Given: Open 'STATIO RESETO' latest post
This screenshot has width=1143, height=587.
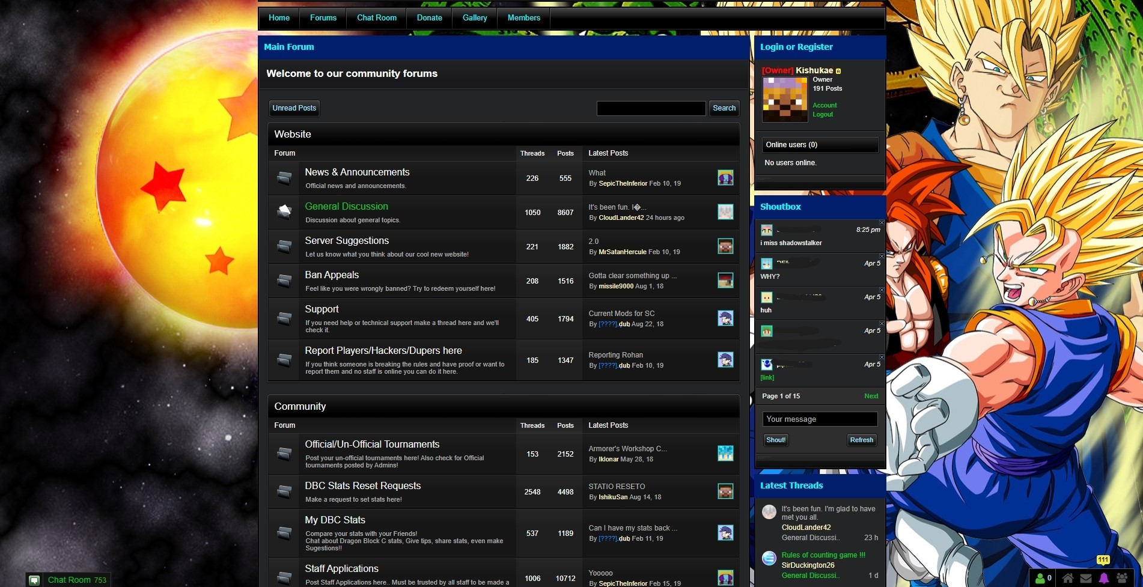Looking at the screenshot, I should [x=617, y=487].
